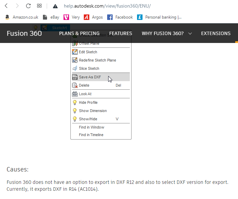This screenshot has height=199, width=238.
Task: Open the tab grid view icon
Action: point(39,6)
